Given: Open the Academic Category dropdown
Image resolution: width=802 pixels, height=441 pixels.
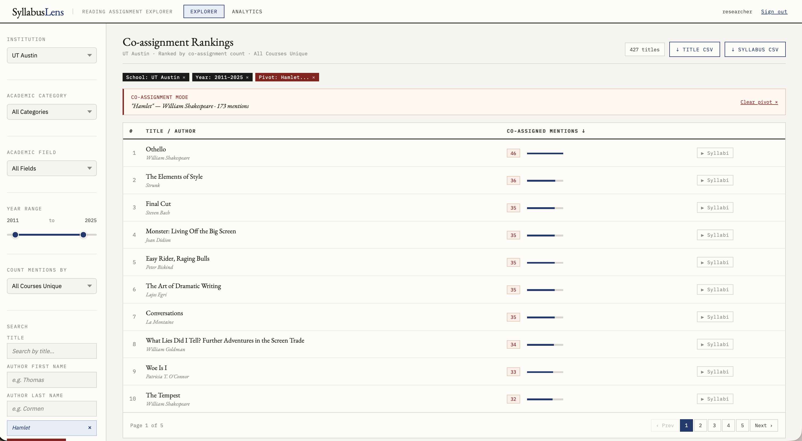Looking at the screenshot, I should (x=52, y=112).
